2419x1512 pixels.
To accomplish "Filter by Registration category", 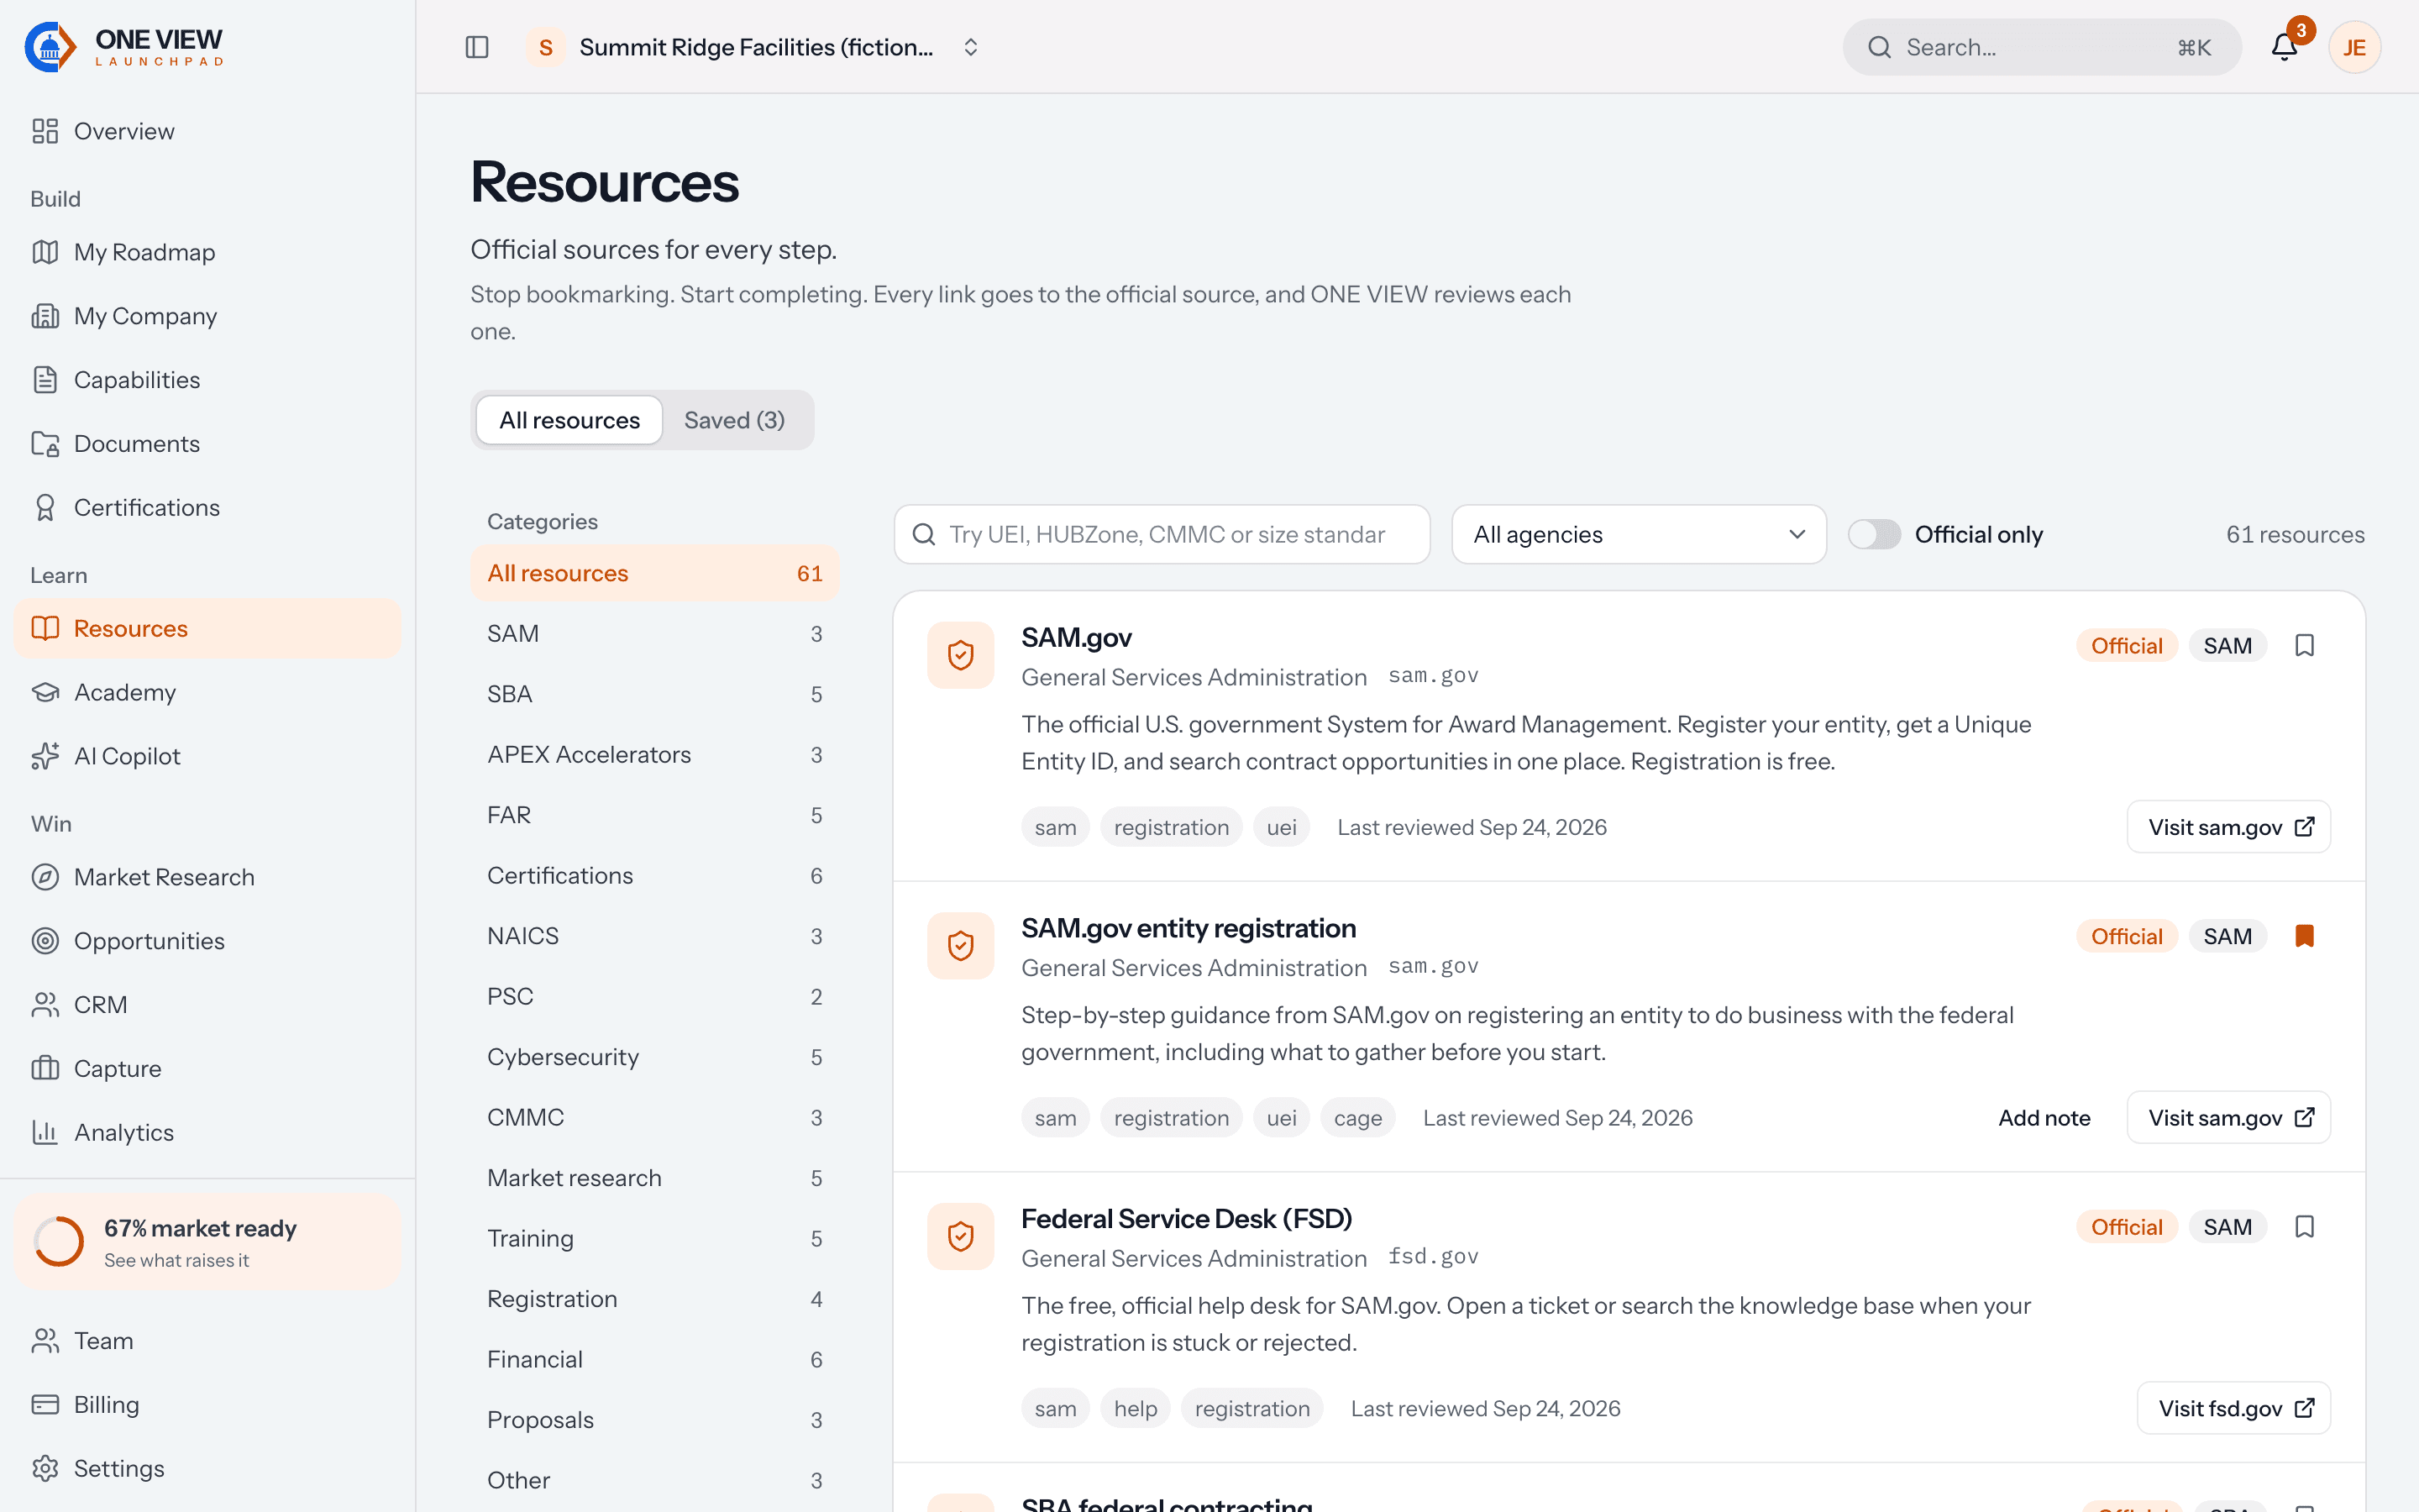I will pos(655,1299).
